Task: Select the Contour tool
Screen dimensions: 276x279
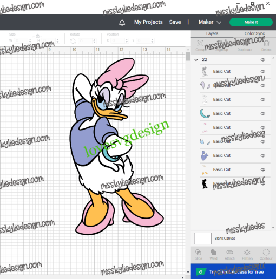Action: tap(266, 252)
